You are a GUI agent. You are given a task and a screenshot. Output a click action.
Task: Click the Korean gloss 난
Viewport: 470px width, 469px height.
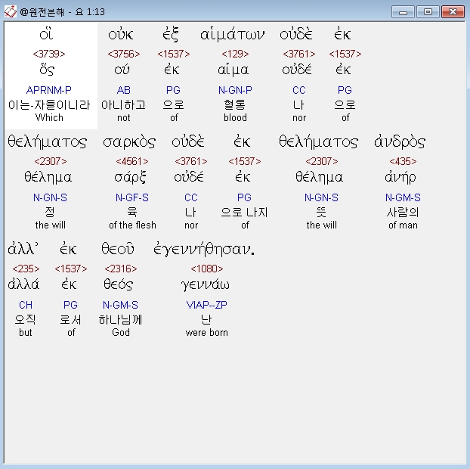pyautogui.click(x=206, y=319)
